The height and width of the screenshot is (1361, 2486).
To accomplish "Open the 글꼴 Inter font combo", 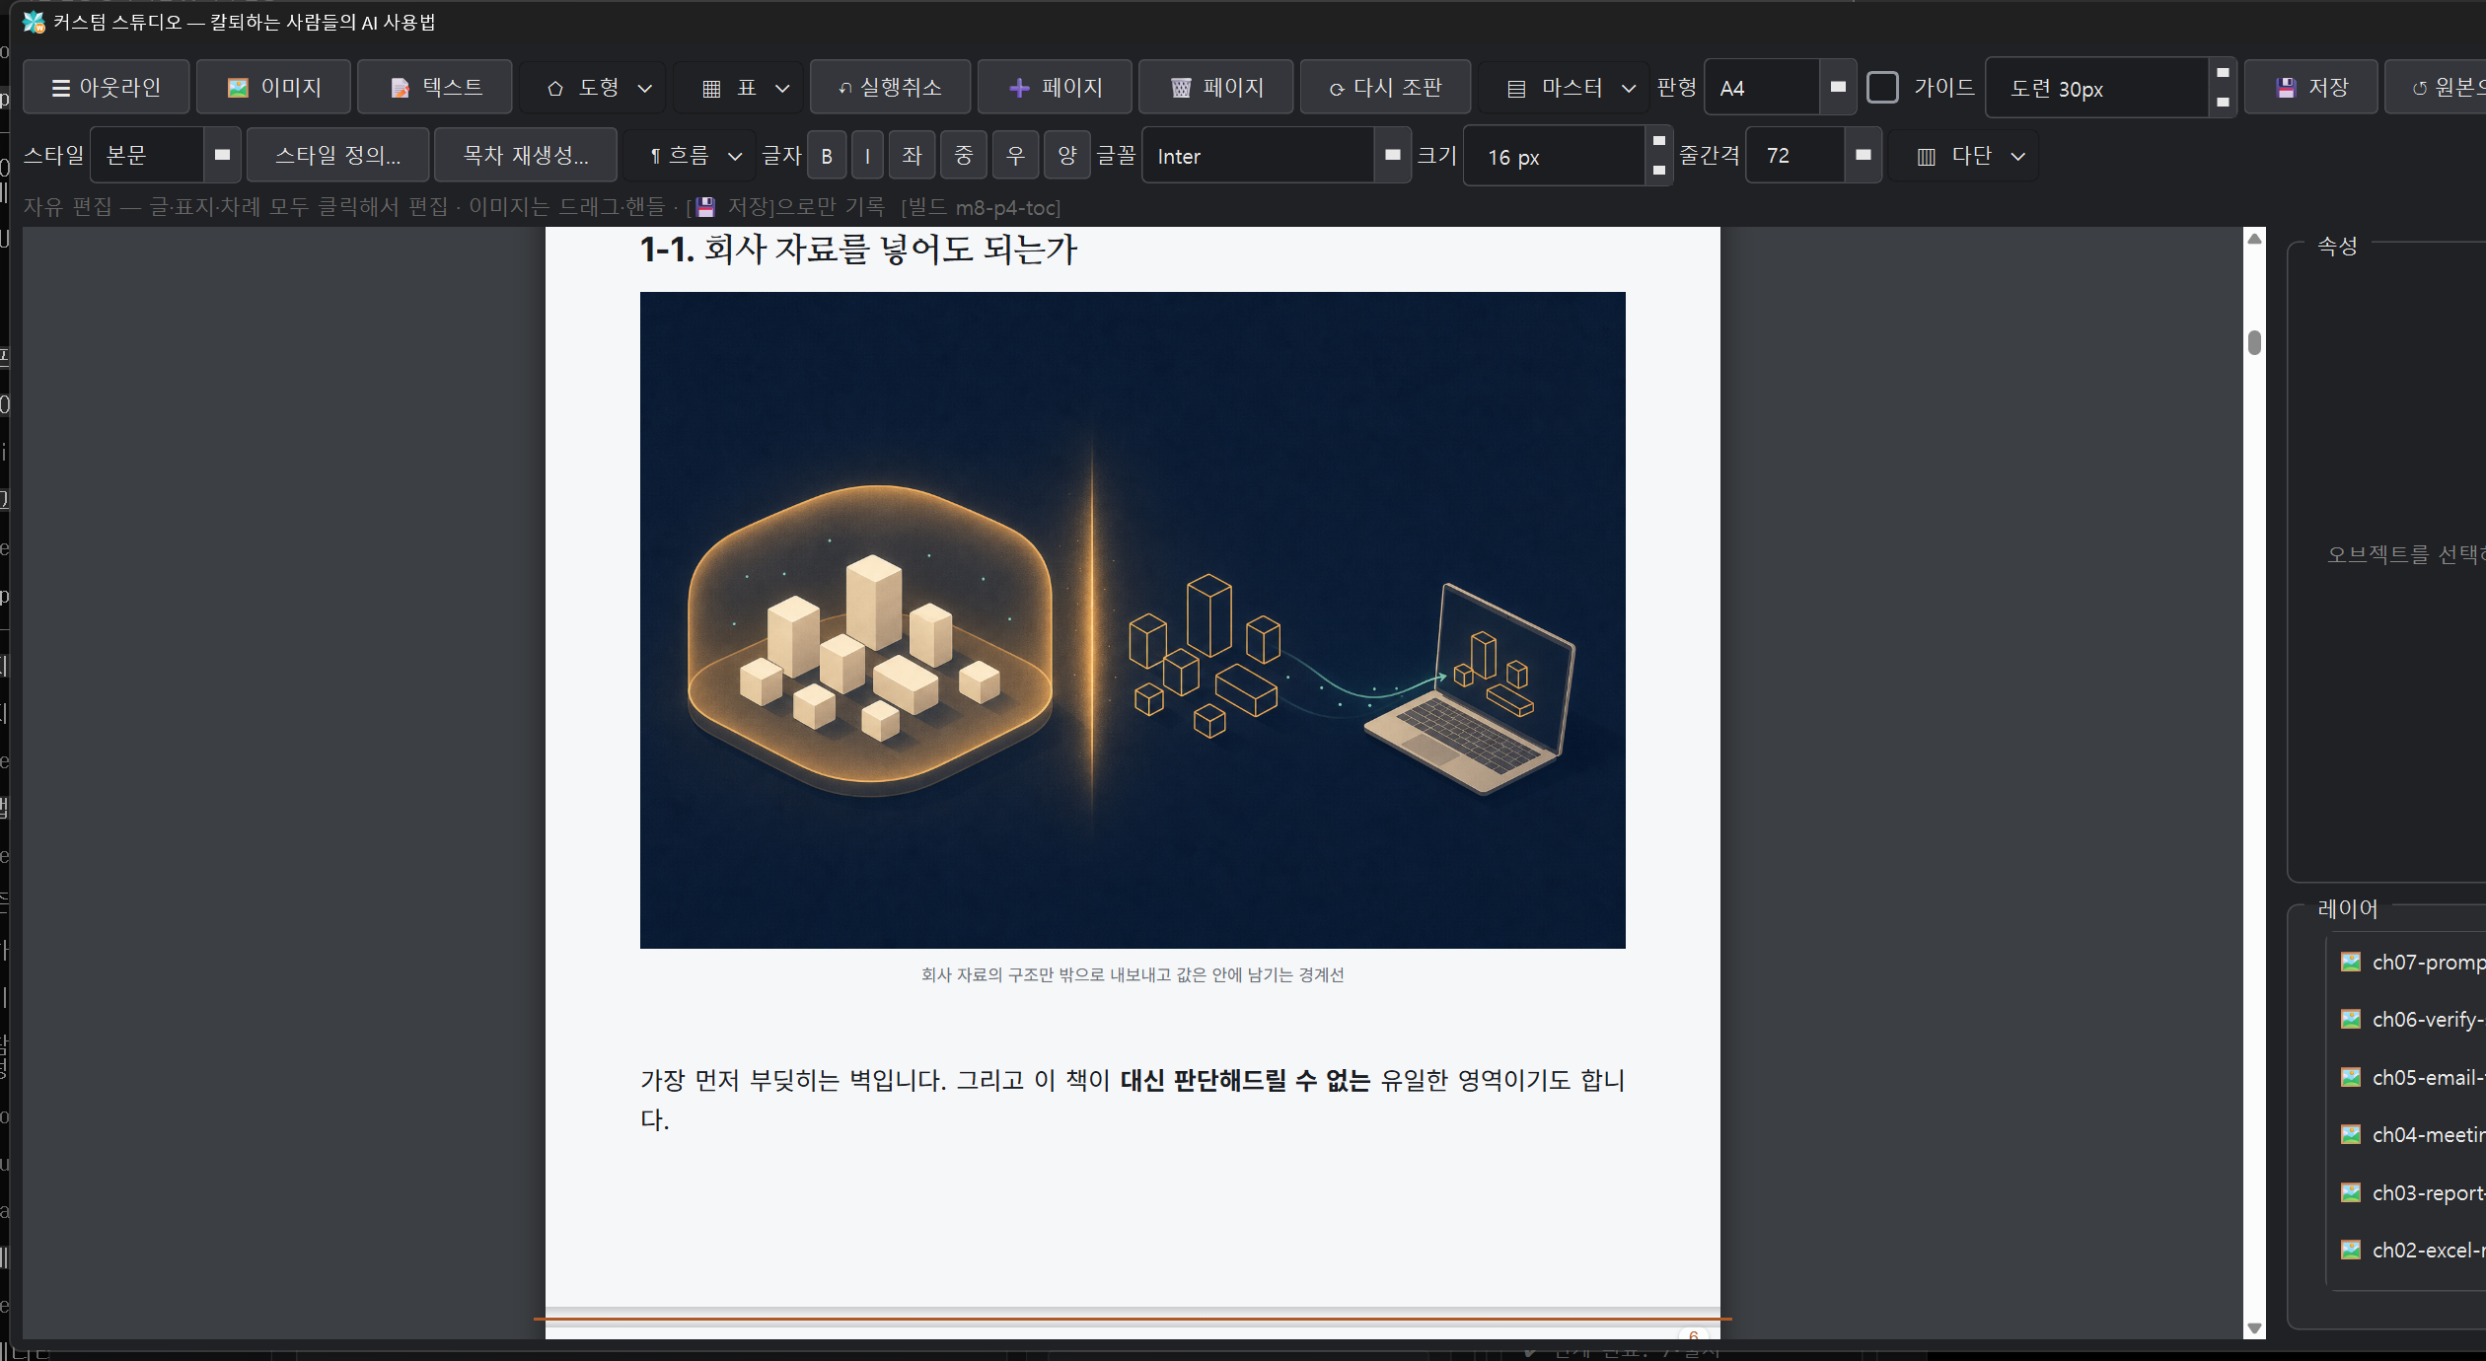I will click(1277, 156).
